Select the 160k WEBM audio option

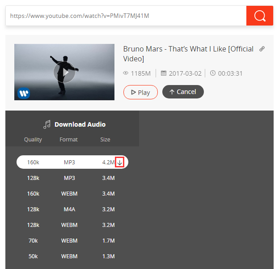(72, 193)
